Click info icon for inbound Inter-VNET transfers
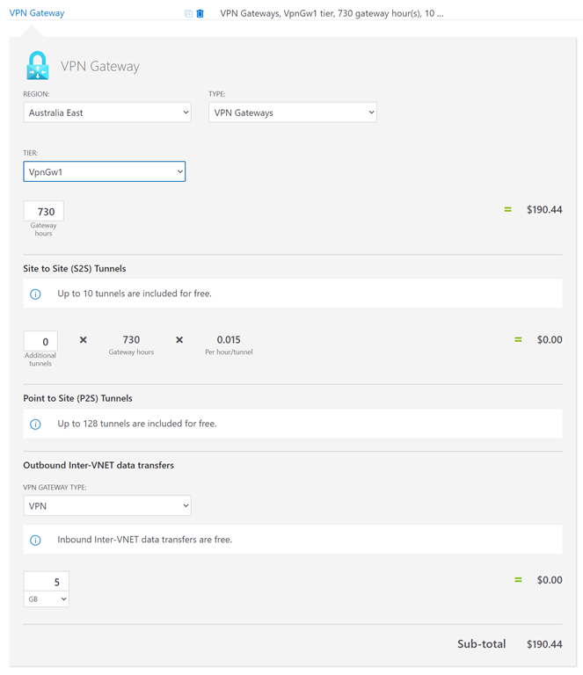Screen dimensions: 583x675 36,540
